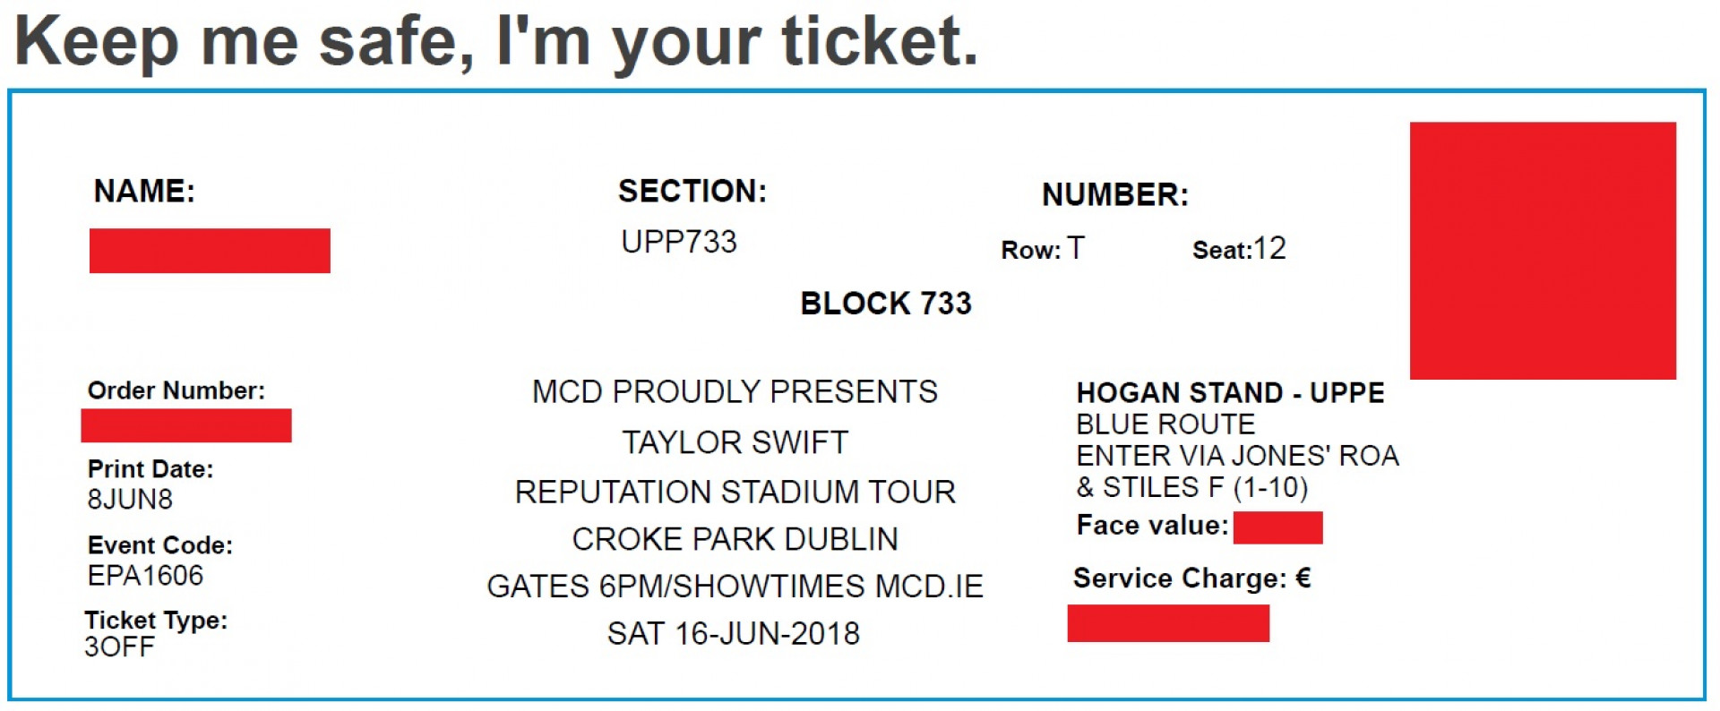Screen dimensions: 1720x711
Task: Click the MCD PROUDLY PRESENTS line
Action: (x=735, y=392)
